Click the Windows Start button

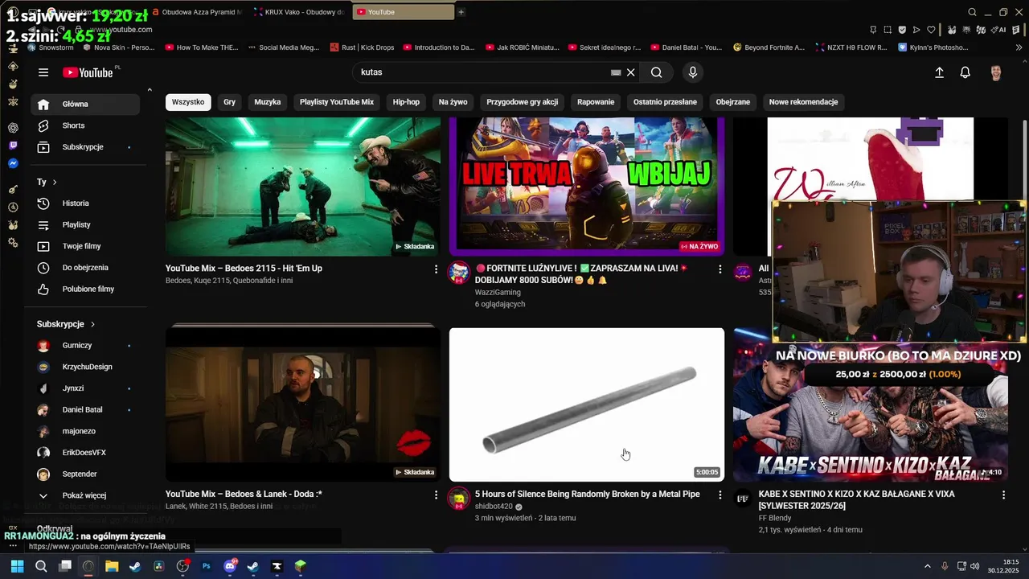(17, 566)
